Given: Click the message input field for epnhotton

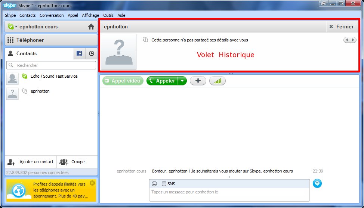Looking at the screenshot, I should pos(229,195).
